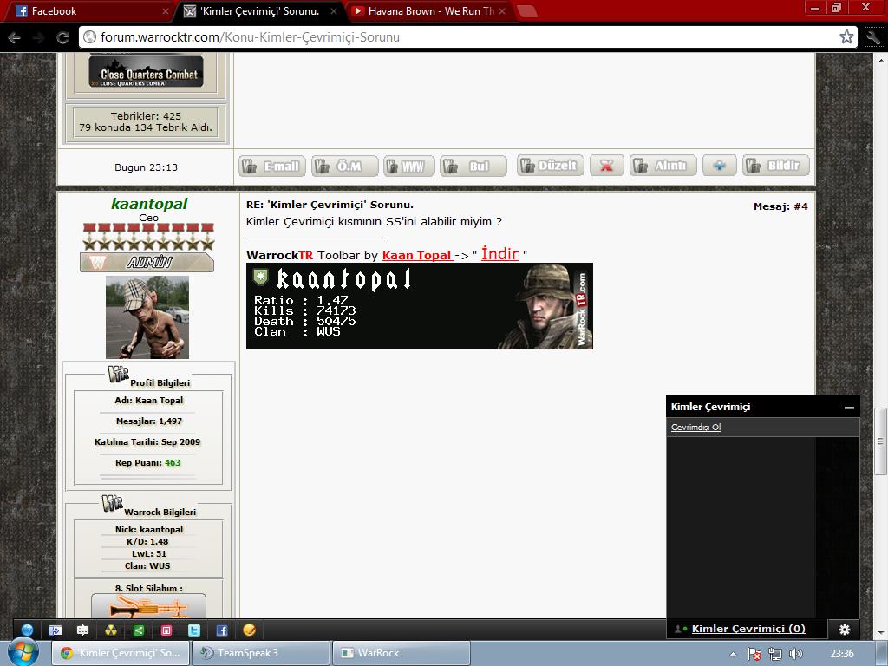Toggle the Kimler Çevrimiçi (0) chat panel
This screenshot has width=888, height=666.
[x=748, y=629]
